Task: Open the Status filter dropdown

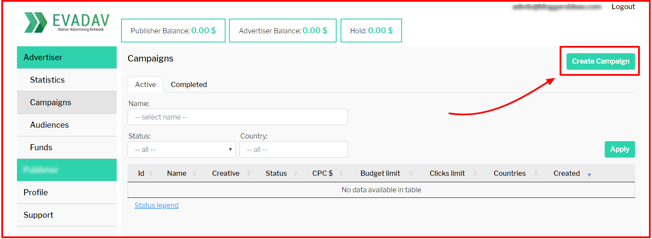Action: pos(182,149)
